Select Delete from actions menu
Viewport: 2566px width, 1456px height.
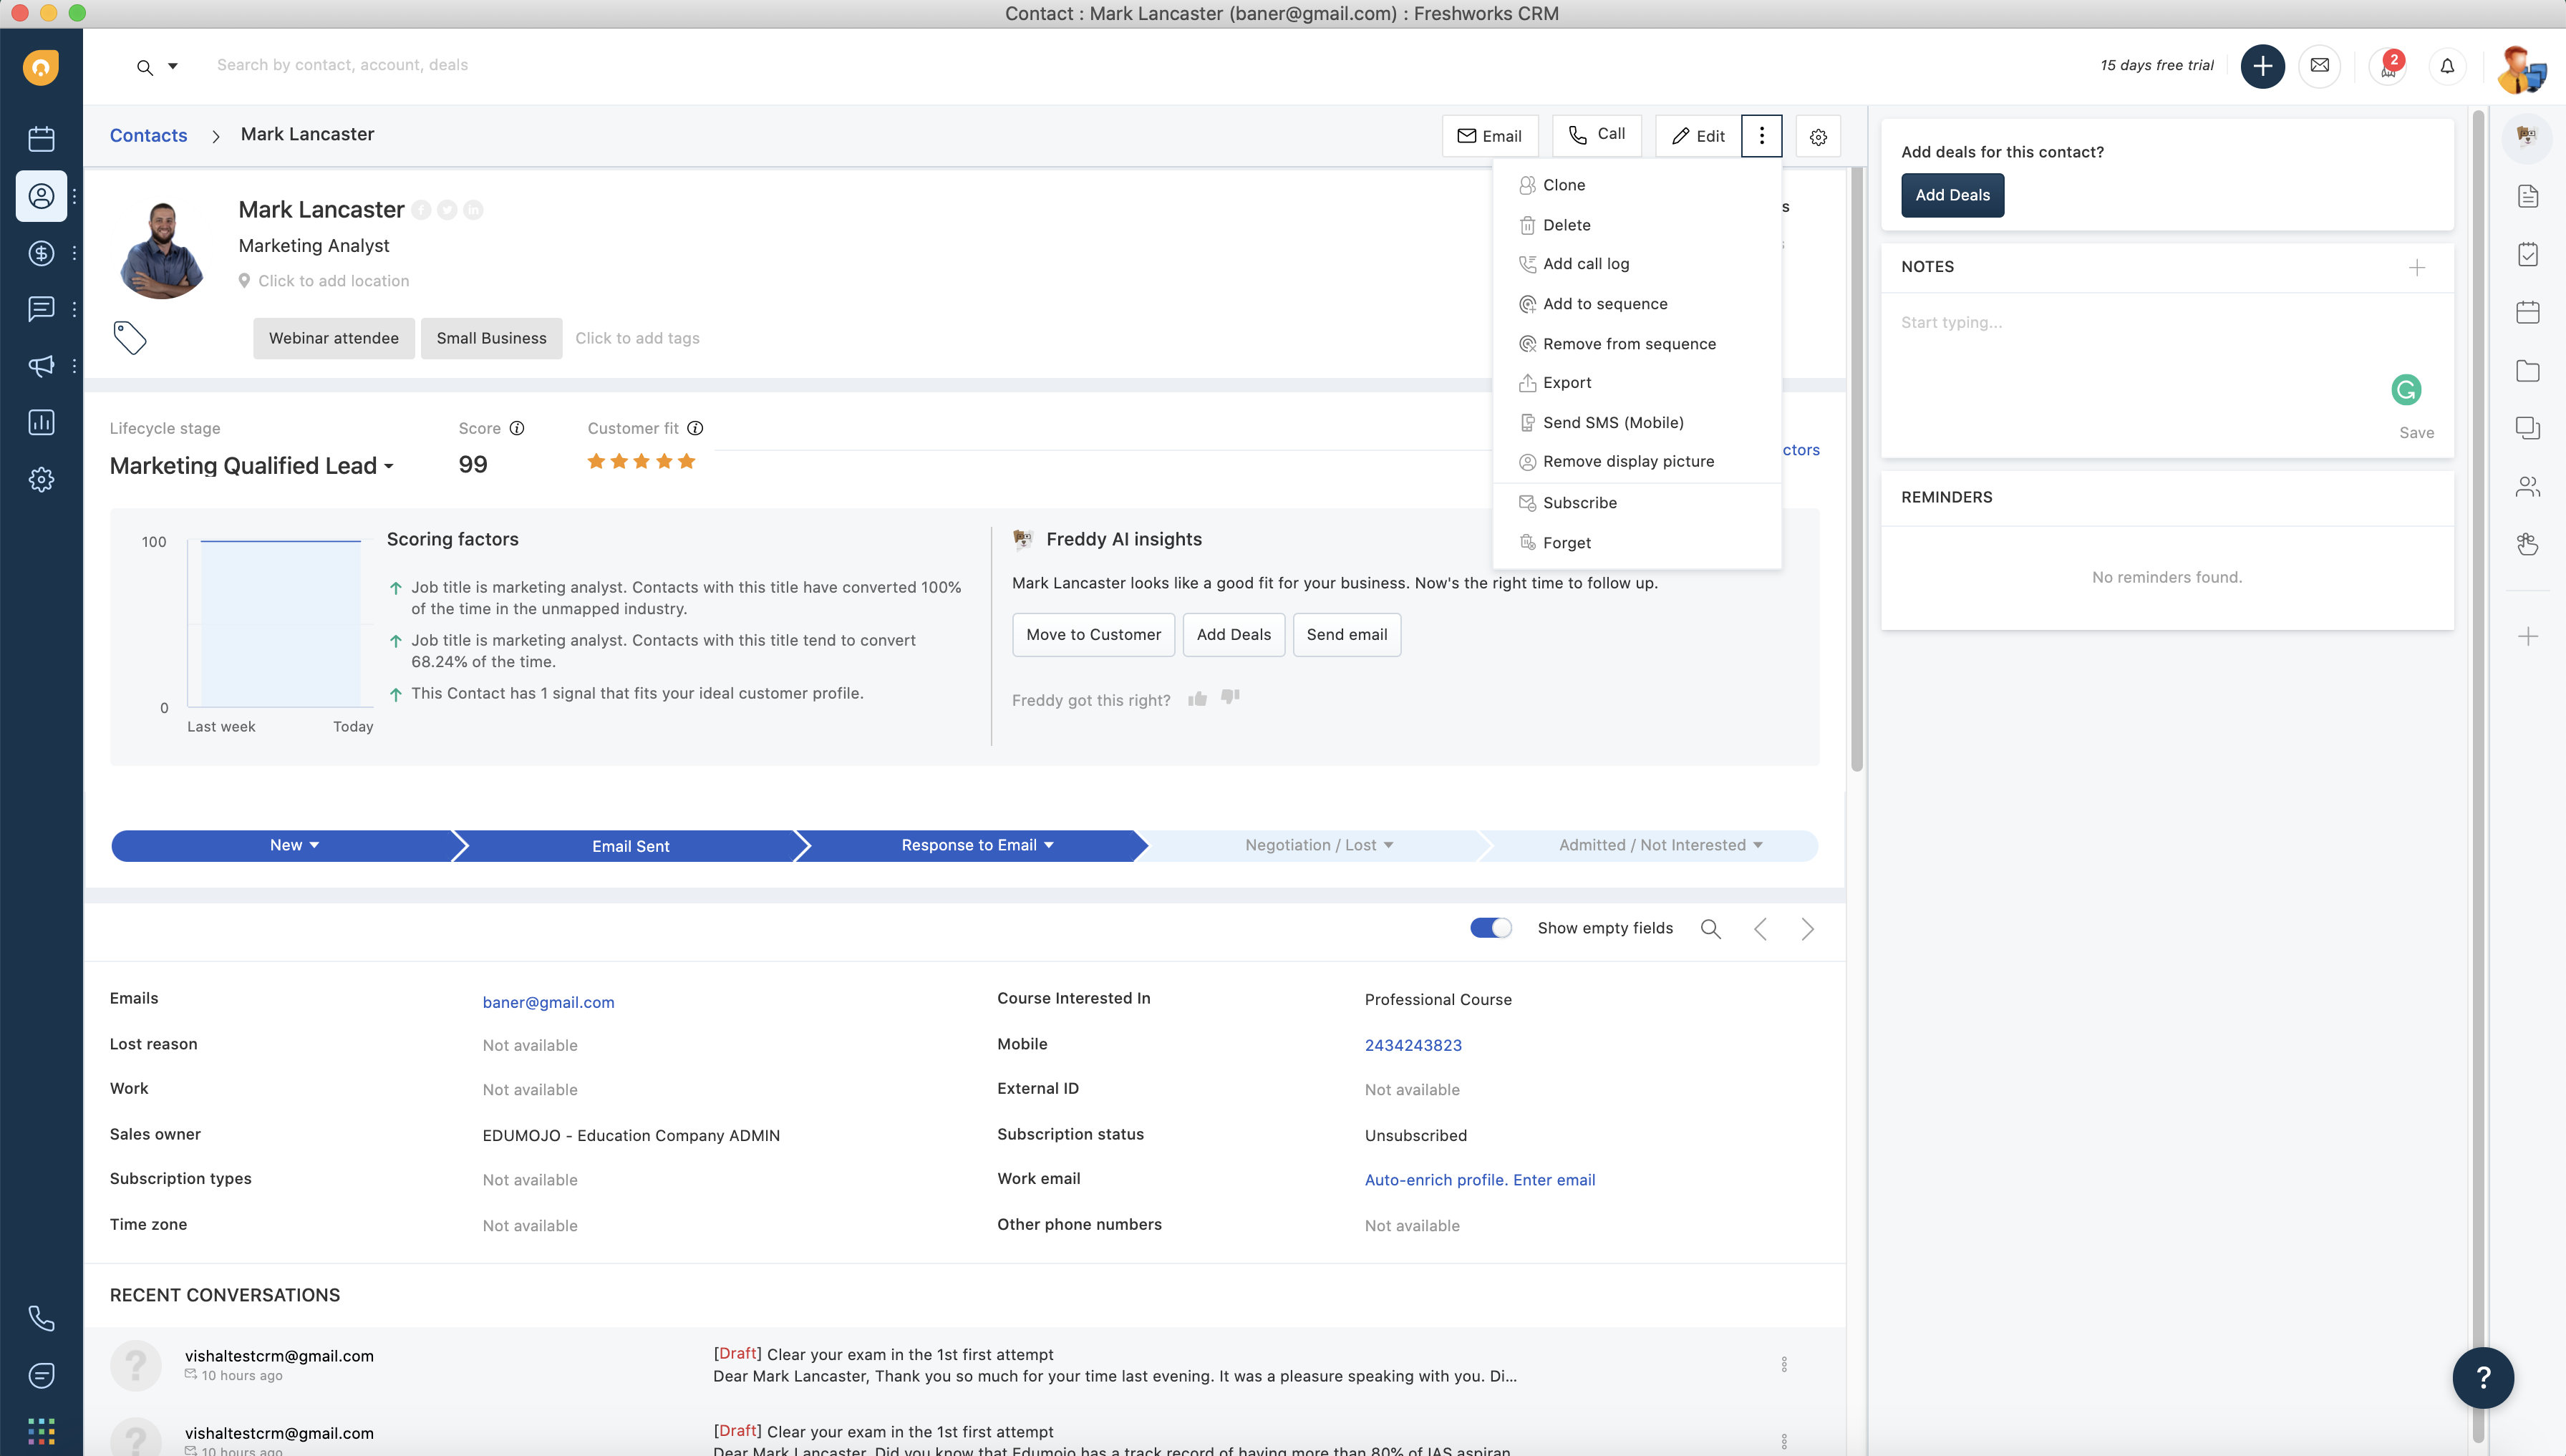coord(1636,225)
